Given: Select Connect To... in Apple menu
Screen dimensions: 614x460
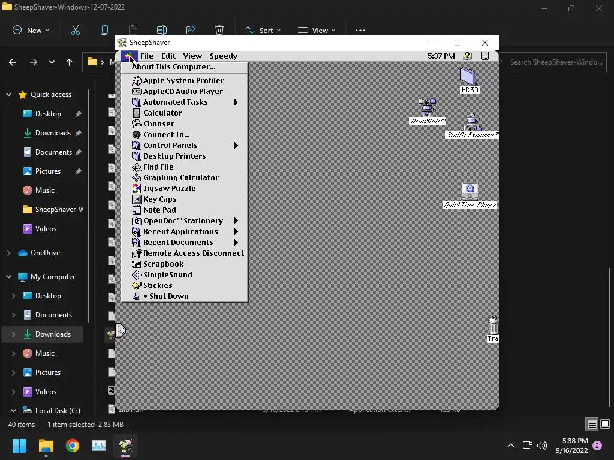Looking at the screenshot, I should coord(184,135).
